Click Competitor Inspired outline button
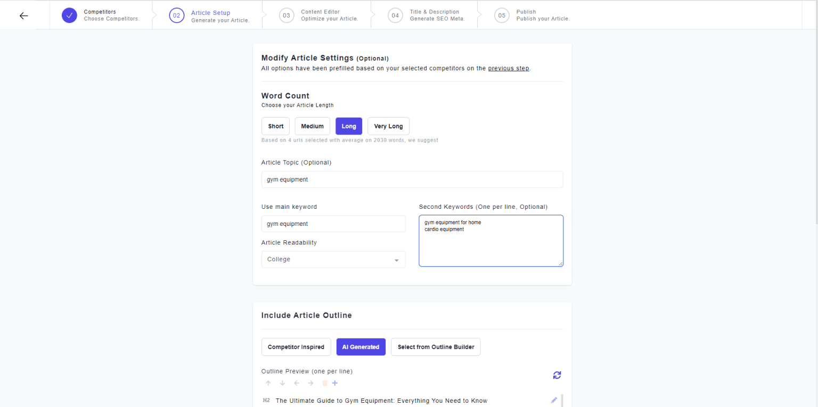This screenshot has width=818, height=407. coord(296,347)
